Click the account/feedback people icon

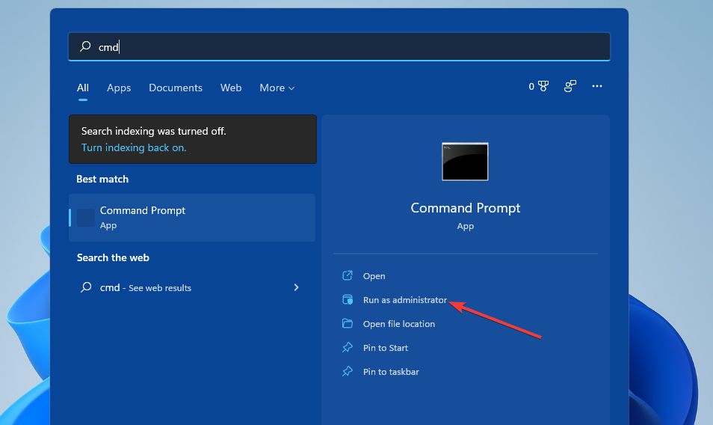point(570,86)
